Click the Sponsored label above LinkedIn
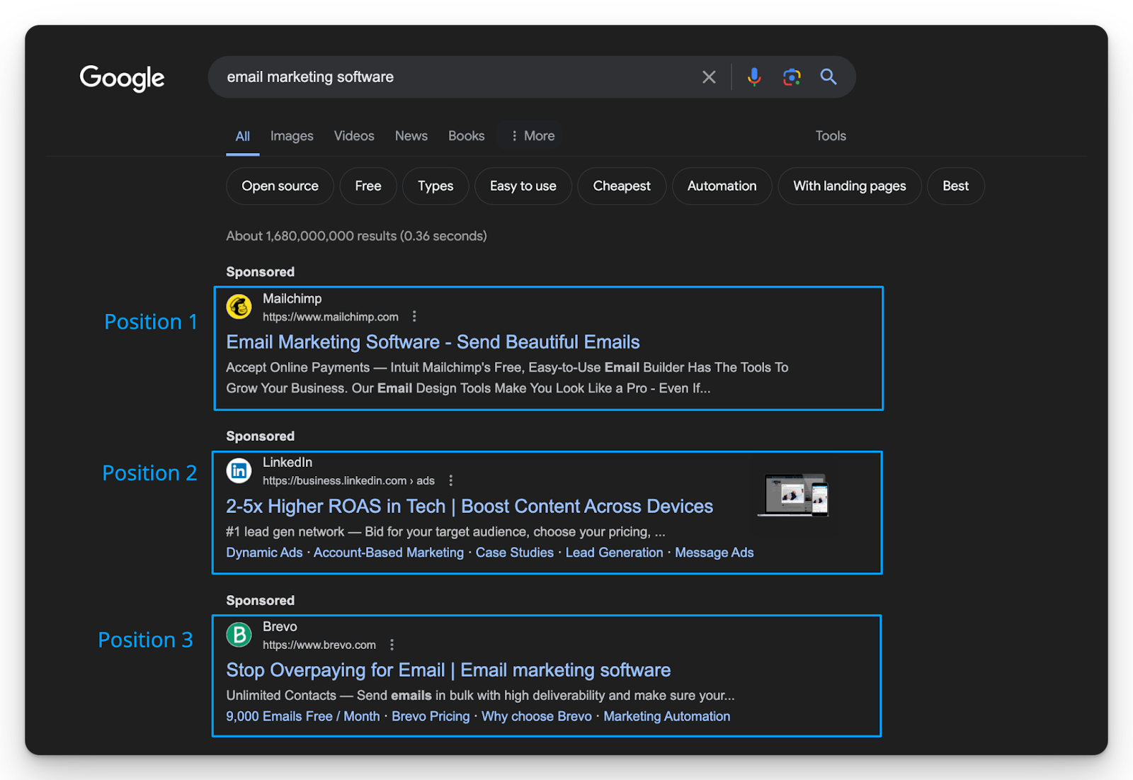The image size is (1133, 780). click(x=261, y=436)
